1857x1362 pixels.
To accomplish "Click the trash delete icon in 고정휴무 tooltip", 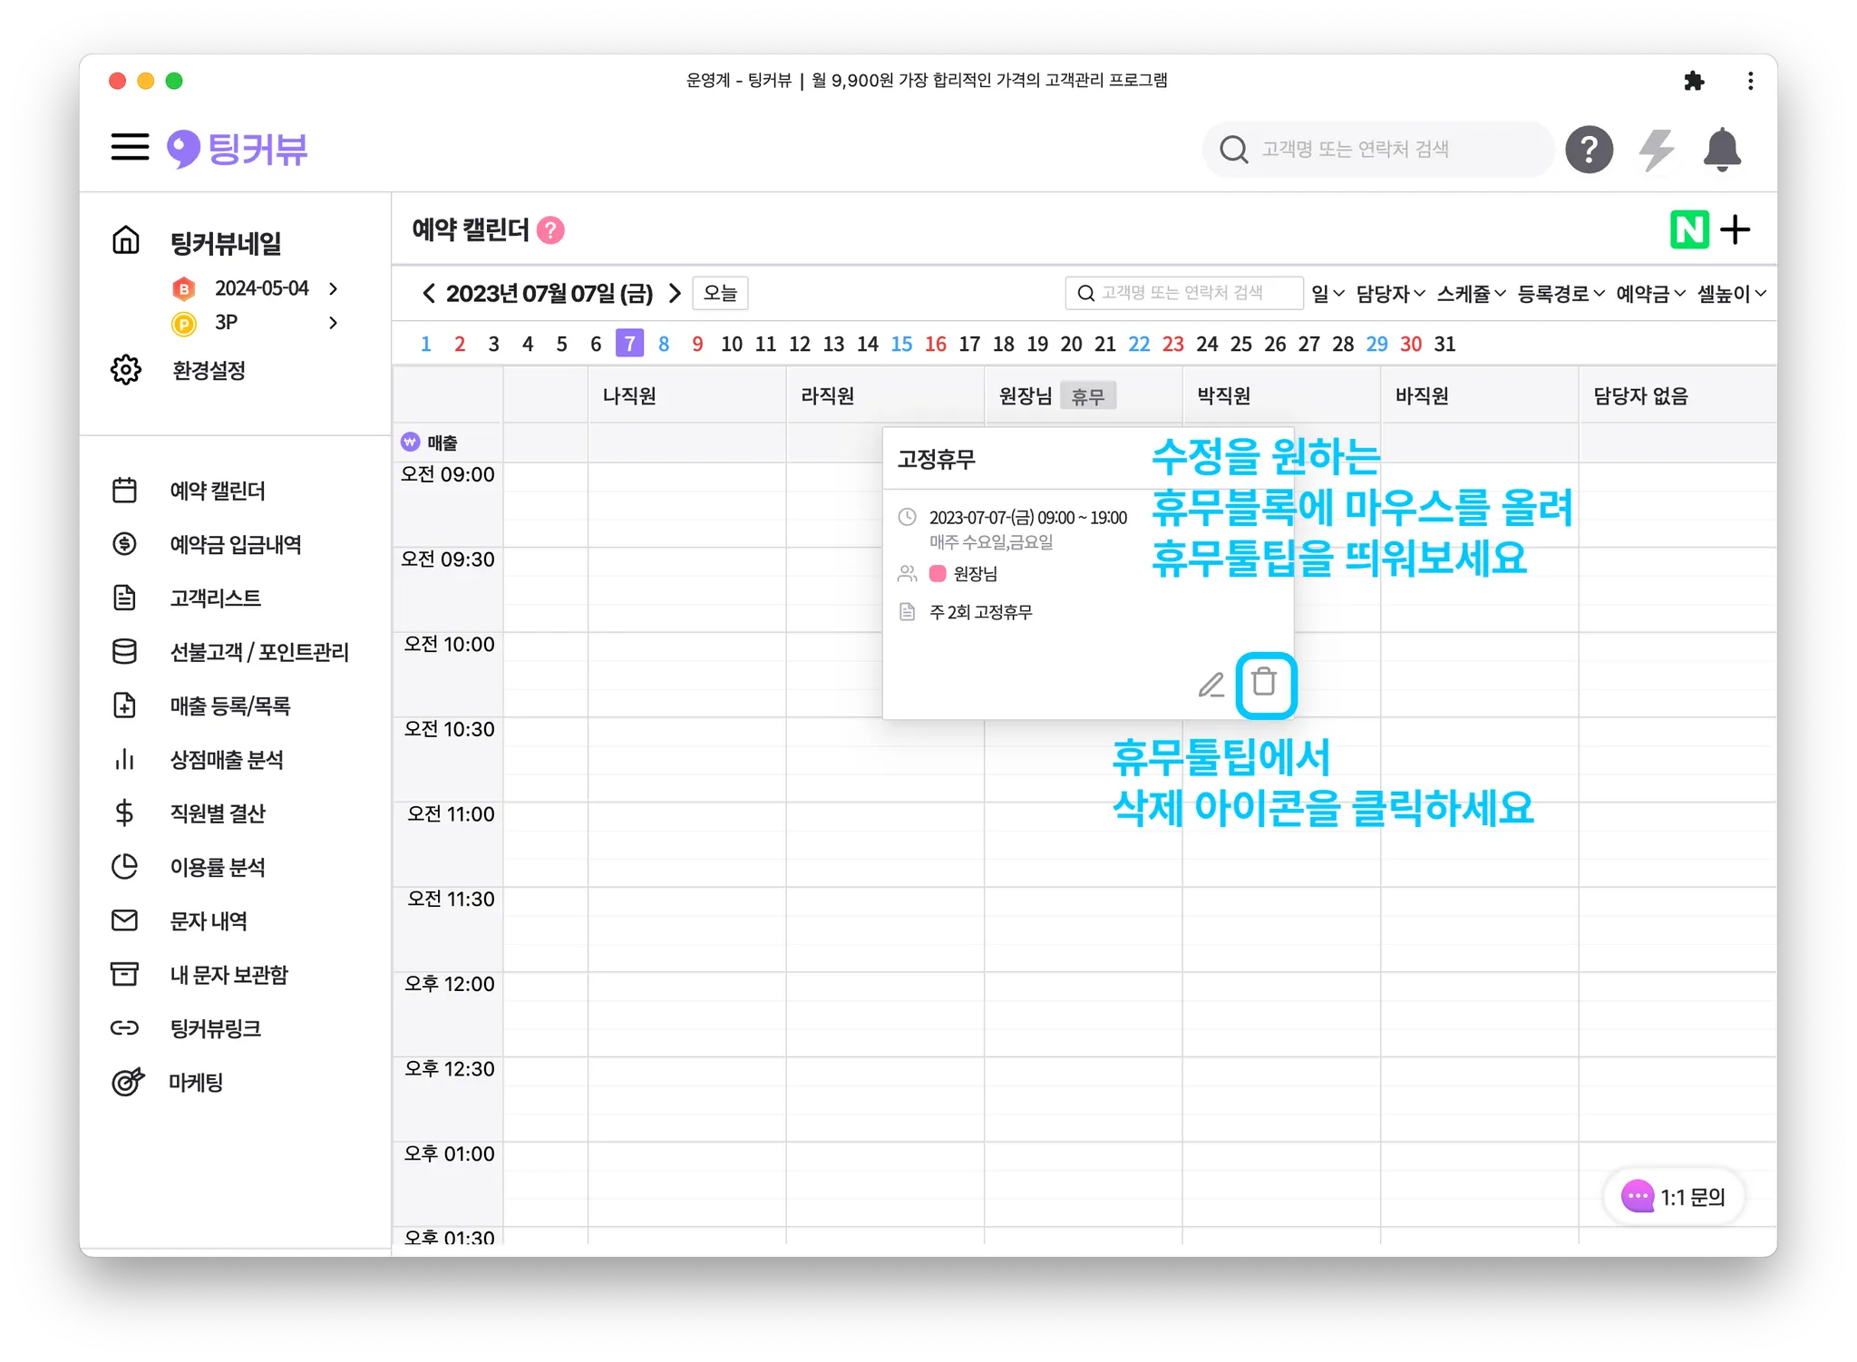I will click(1264, 682).
